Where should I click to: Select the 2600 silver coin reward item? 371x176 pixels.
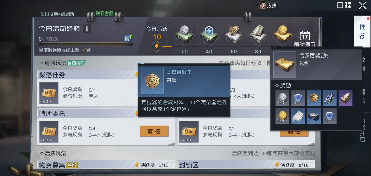[x=282, y=98]
